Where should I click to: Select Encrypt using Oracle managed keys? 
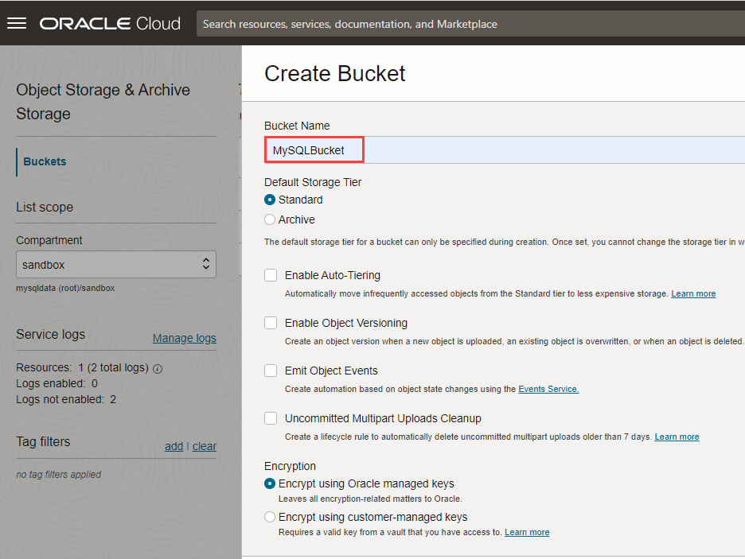coord(270,483)
